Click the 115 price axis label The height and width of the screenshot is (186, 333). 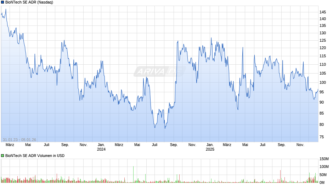323,56
